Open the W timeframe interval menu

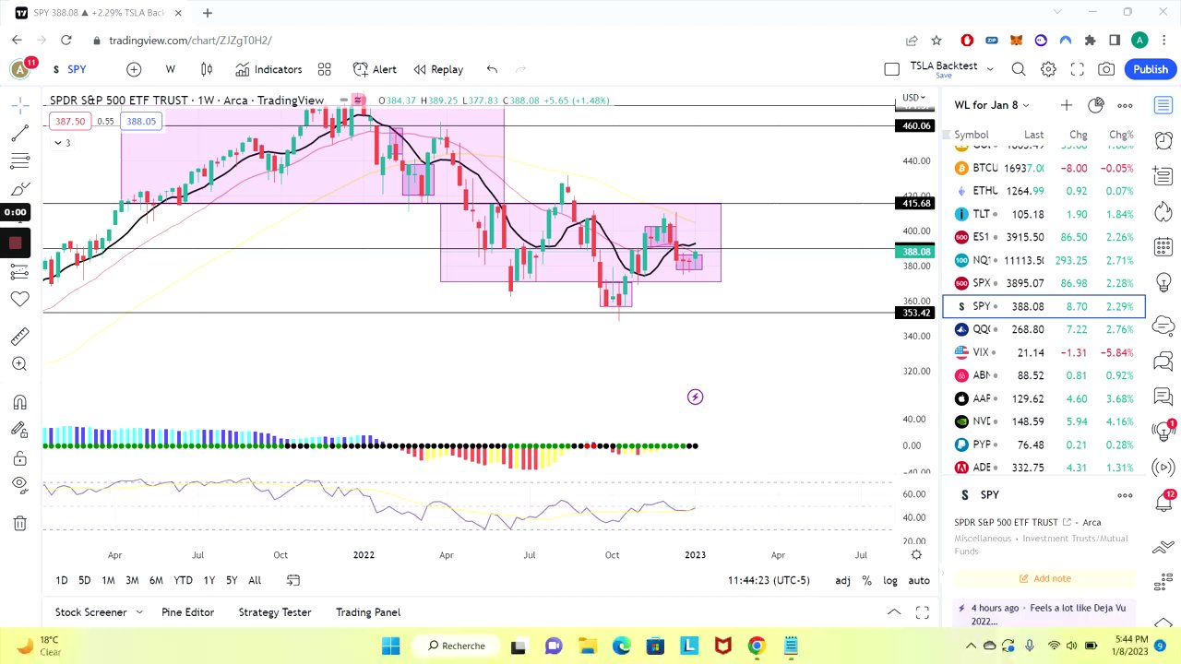[x=170, y=69]
